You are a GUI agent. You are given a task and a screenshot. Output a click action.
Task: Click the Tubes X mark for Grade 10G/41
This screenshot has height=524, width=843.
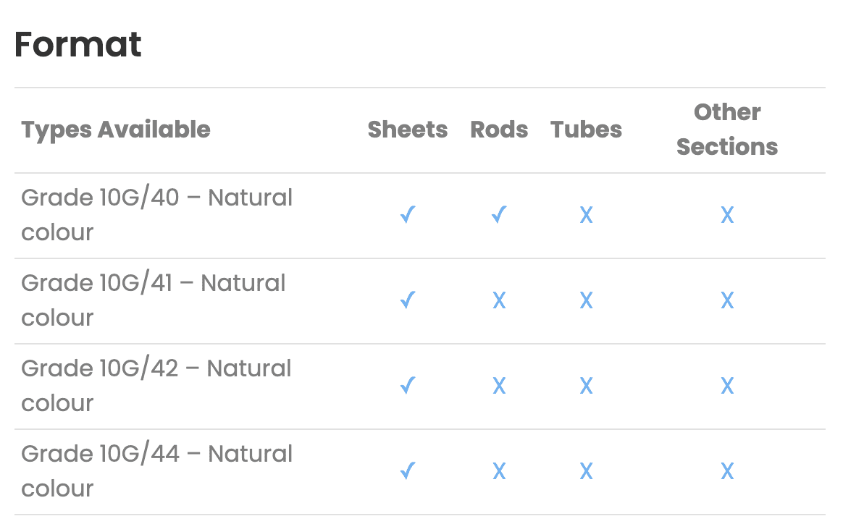[x=586, y=300]
